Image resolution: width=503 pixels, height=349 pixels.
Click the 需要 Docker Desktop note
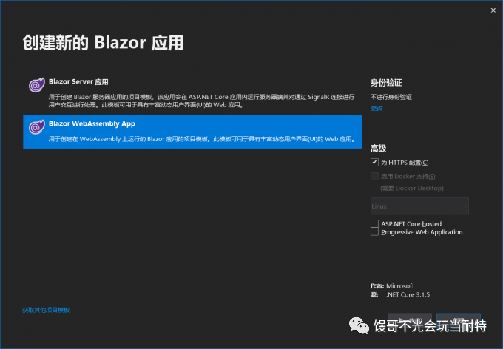tap(412, 189)
